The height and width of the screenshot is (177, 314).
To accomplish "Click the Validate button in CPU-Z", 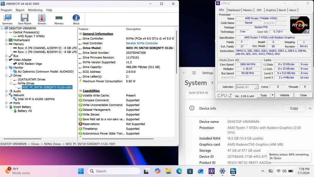I will (284, 95).
